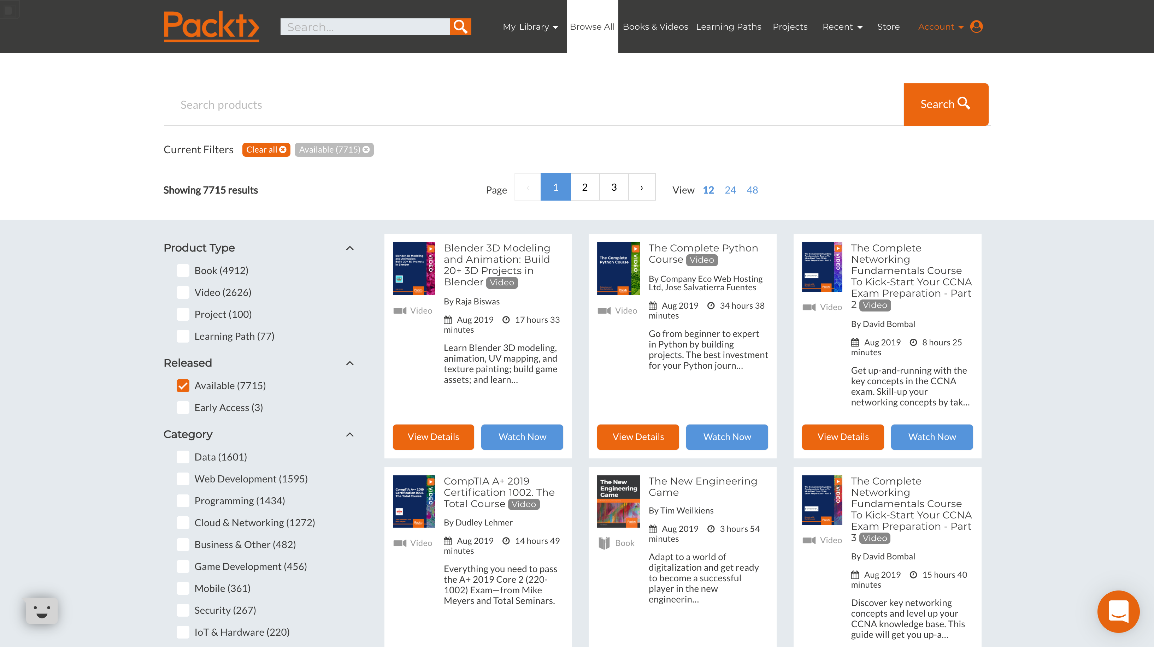Open the account profile avatar icon
This screenshot has width=1154, height=647.
point(976,27)
